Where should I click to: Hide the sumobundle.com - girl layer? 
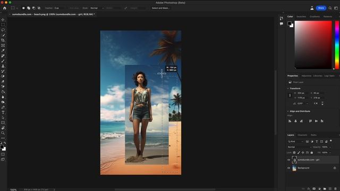[288, 160]
